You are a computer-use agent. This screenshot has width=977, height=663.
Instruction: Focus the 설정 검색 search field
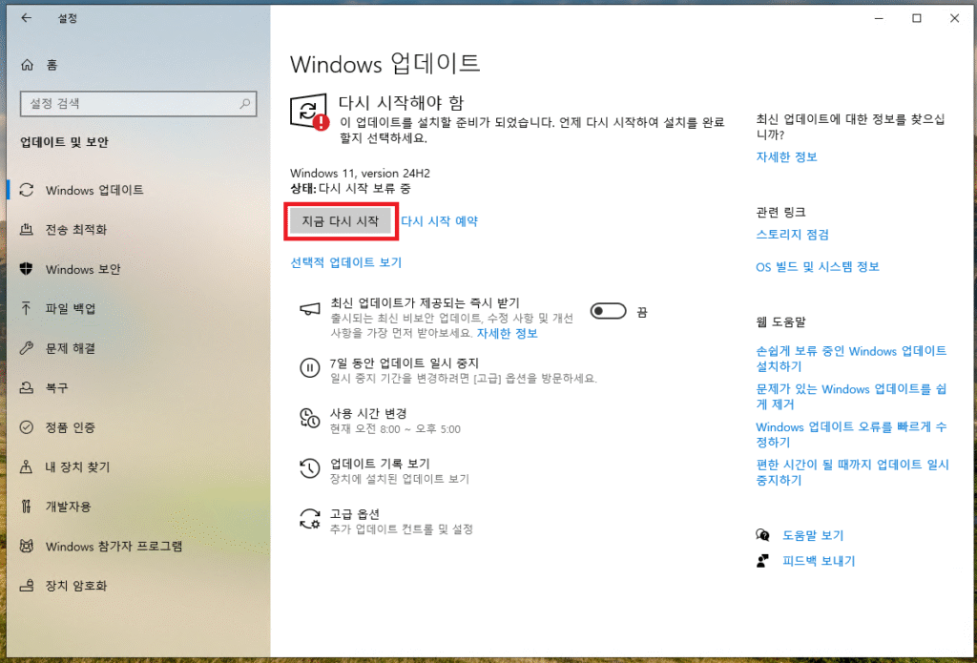coord(138,103)
